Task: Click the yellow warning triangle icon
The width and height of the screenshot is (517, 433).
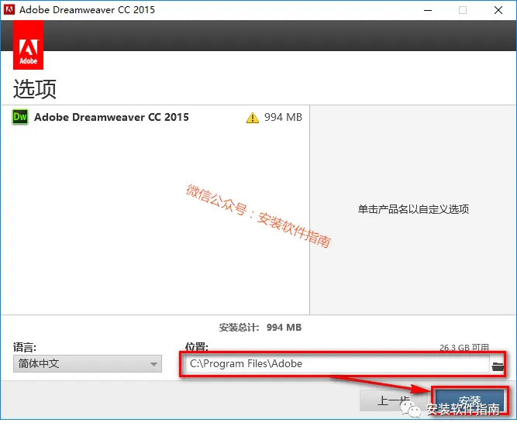Action: click(x=253, y=117)
